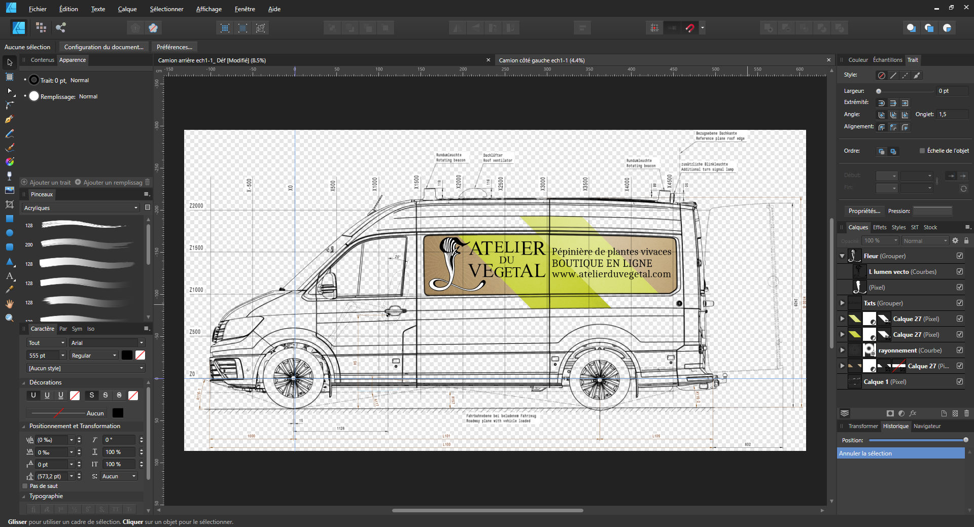Screen dimensions: 974x527
Task: Click the Préférences button
Action: point(174,47)
